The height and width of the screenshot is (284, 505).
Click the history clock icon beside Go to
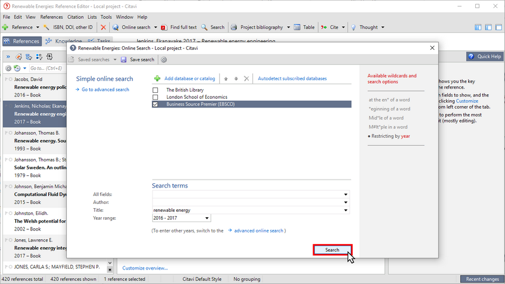pos(17,68)
